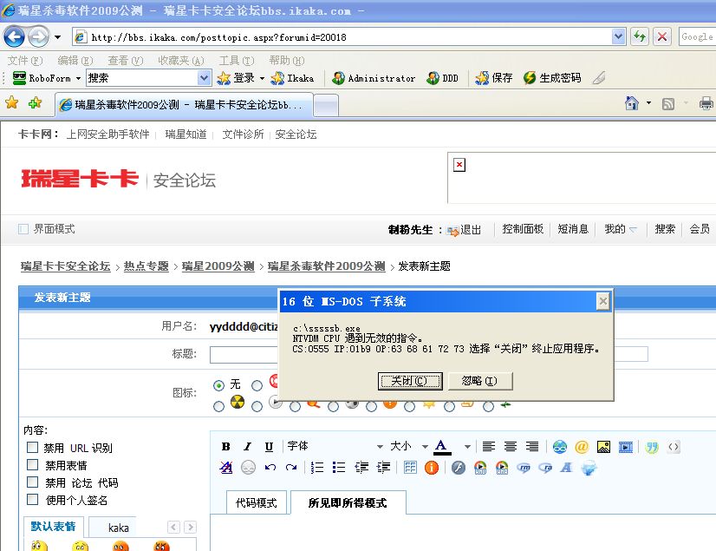This screenshot has width=716, height=551.
Task: Open the RoboForm 登录 dropdown
Action: [262, 79]
